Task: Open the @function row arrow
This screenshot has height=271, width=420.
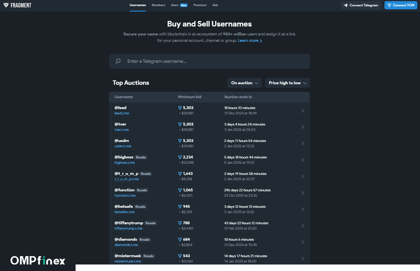Action: click(303, 193)
